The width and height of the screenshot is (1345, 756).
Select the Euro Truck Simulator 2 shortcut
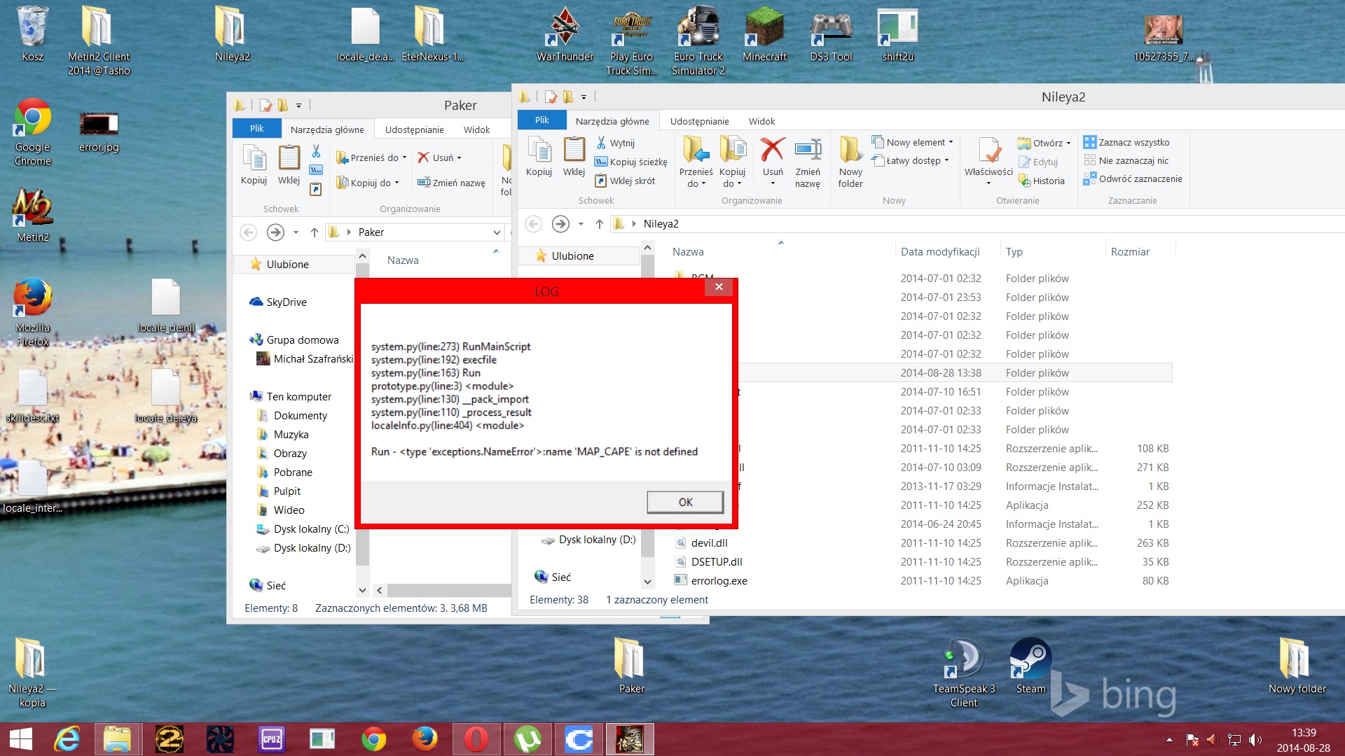pyautogui.click(x=698, y=41)
